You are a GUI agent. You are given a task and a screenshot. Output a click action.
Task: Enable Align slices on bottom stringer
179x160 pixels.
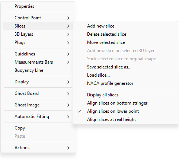coord(125,103)
